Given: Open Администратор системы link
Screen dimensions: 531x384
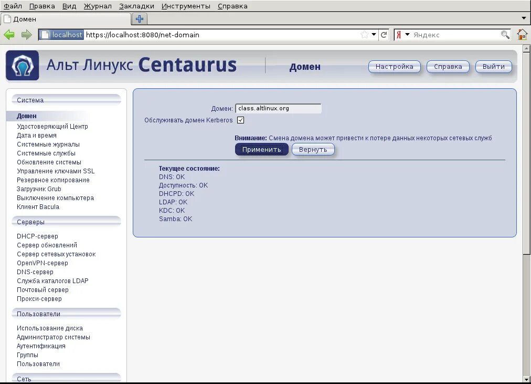Looking at the screenshot, I should pos(54,337).
